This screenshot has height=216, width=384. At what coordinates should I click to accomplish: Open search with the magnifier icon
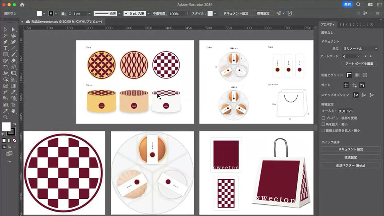(358, 4)
